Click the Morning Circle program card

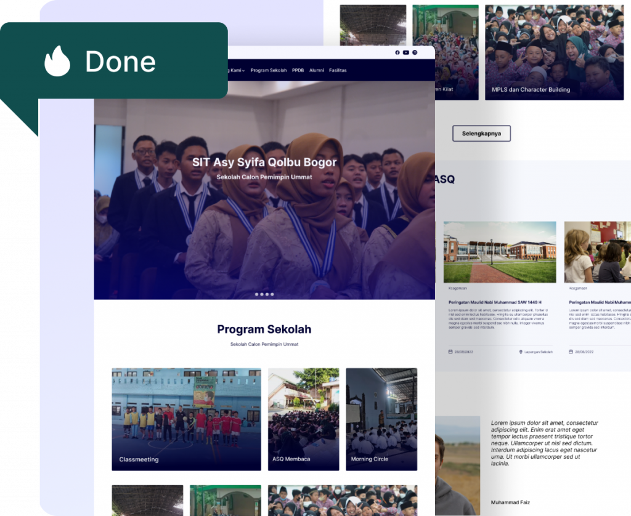click(381, 419)
